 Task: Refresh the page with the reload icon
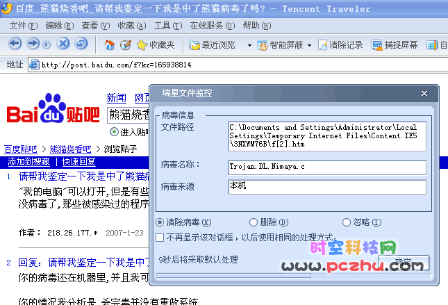[81, 44]
